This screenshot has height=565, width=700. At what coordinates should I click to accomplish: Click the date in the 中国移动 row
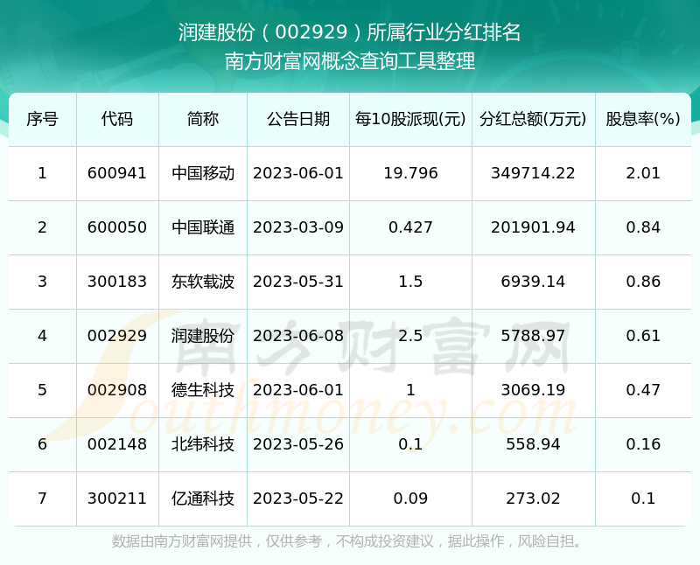point(298,173)
